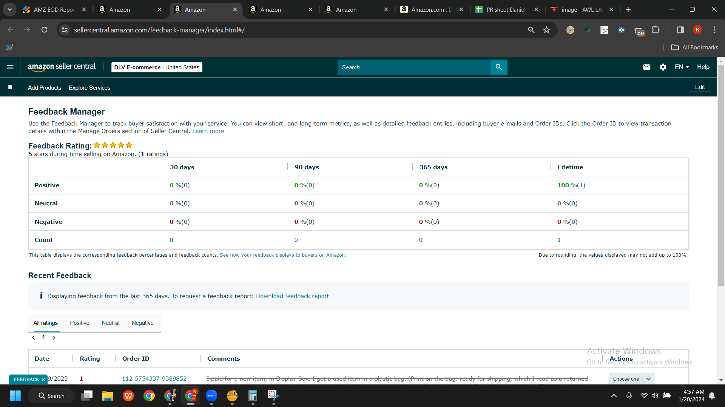
Task: Click the bookmark flag icon in navigation bar
Action: [10, 87]
